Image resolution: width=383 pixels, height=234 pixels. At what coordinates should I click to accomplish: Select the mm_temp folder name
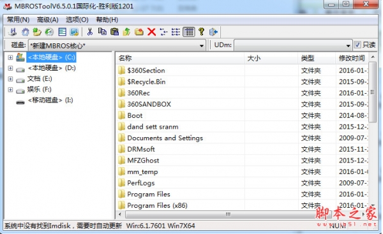(x=142, y=172)
